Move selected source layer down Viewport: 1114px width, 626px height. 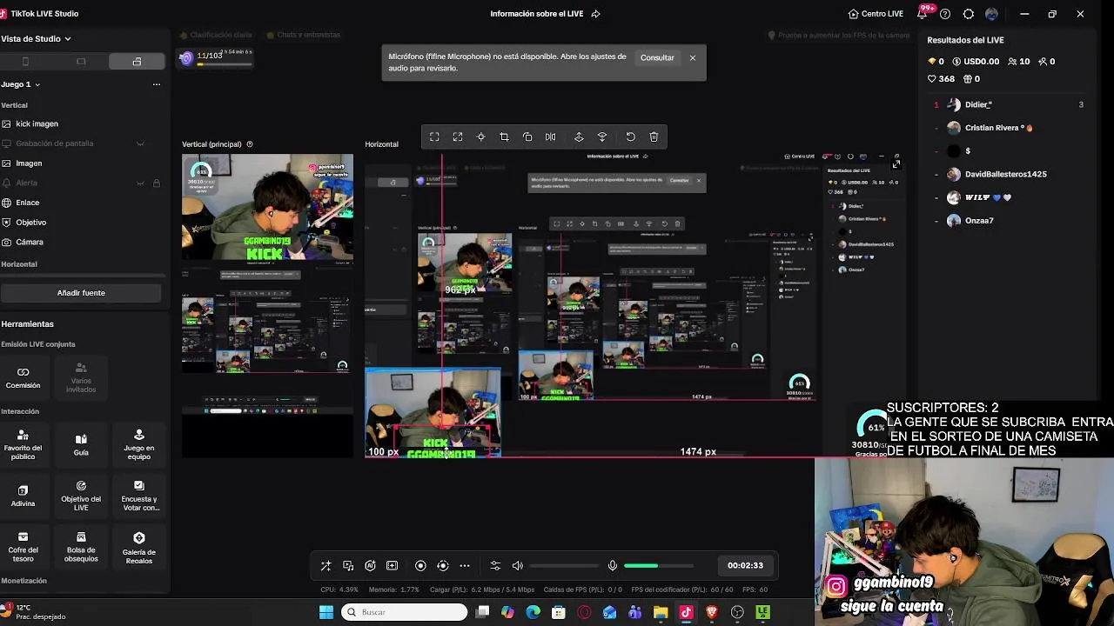602,137
